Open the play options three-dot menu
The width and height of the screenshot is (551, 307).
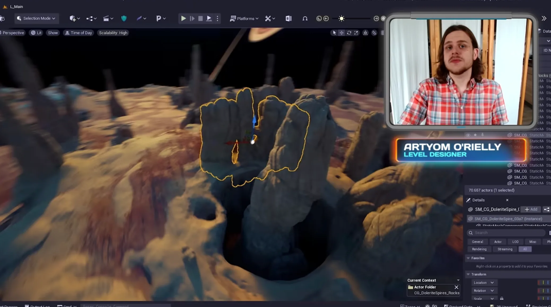(217, 18)
